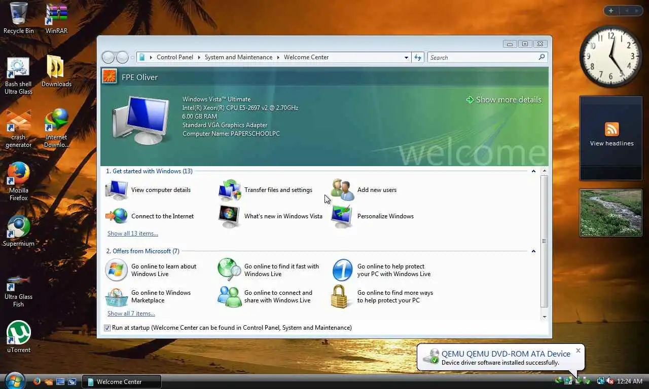
Task: Collapse Offers from Microsoft section
Action: coord(533,251)
